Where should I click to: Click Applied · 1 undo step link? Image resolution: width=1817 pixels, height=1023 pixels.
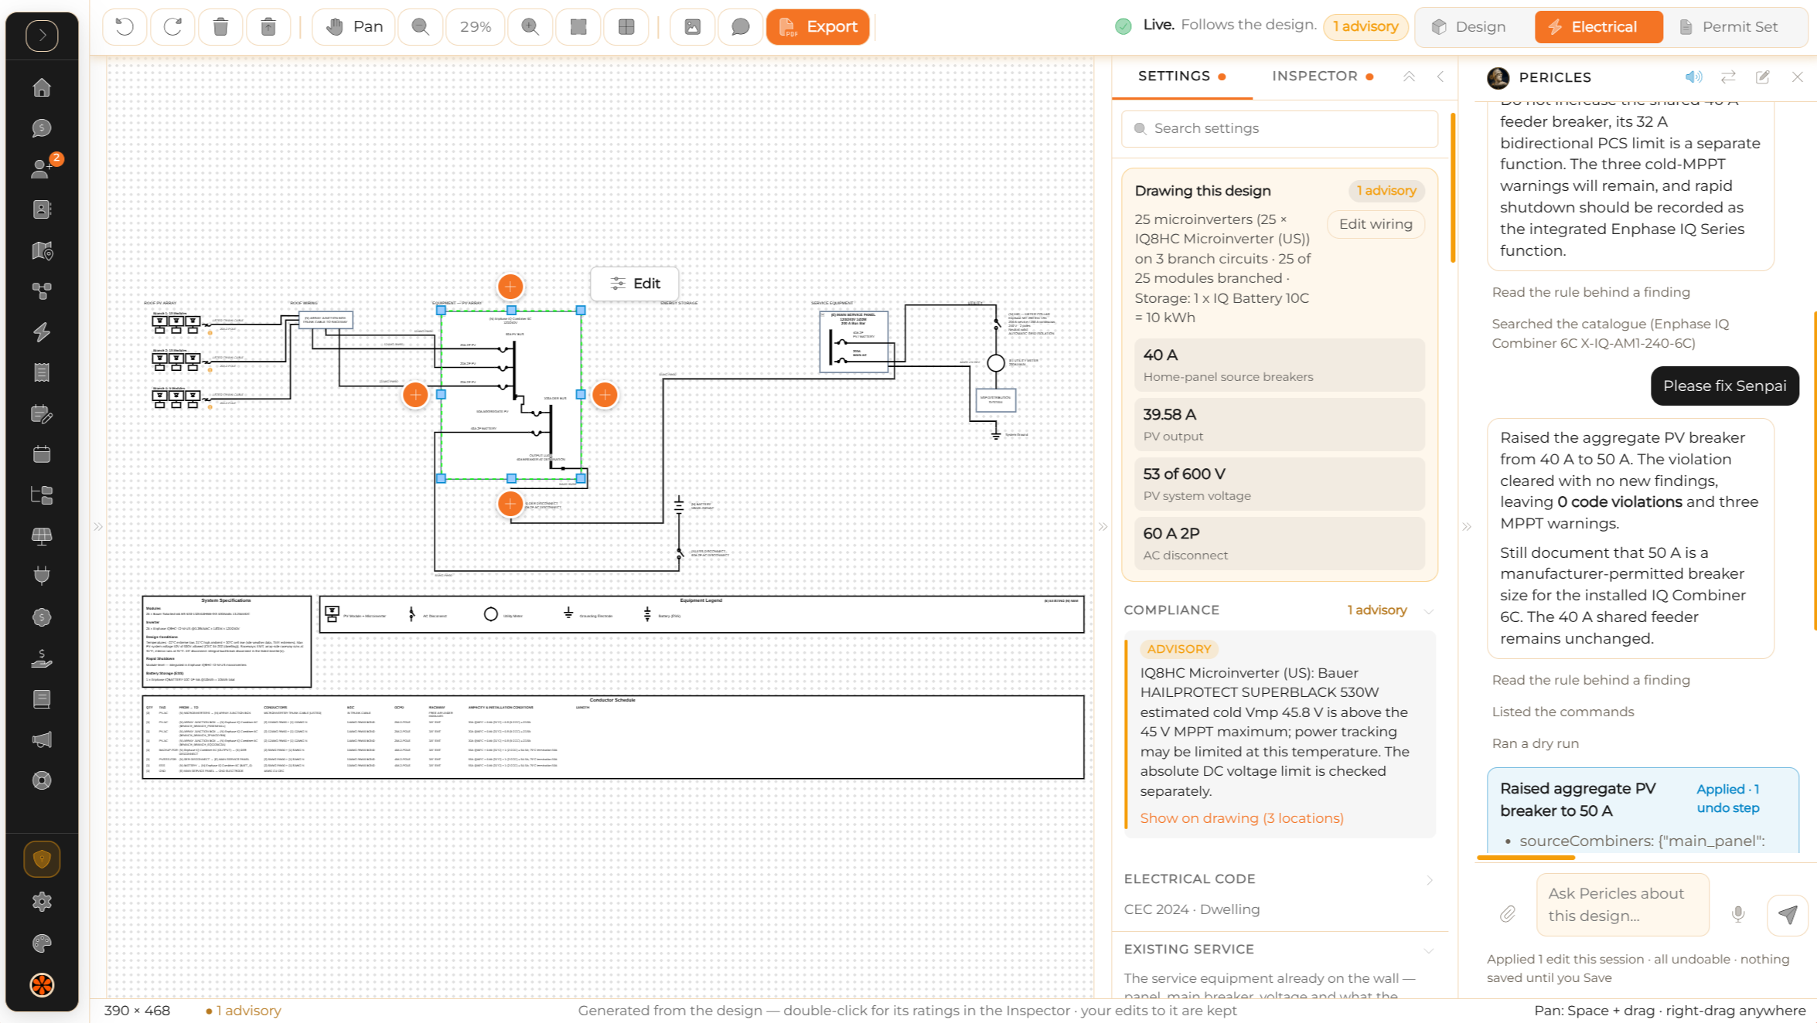click(1728, 798)
